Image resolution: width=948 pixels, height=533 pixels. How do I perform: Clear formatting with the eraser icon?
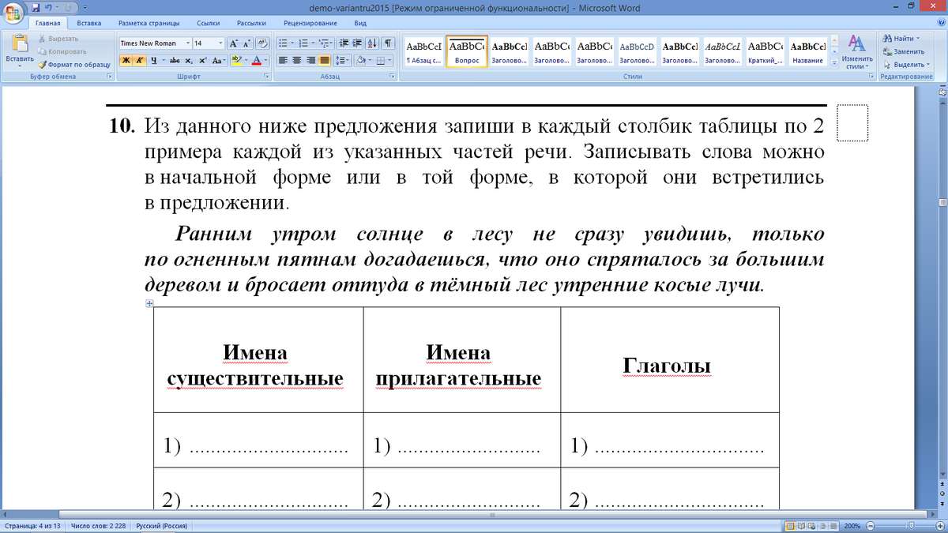tap(263, 43)
